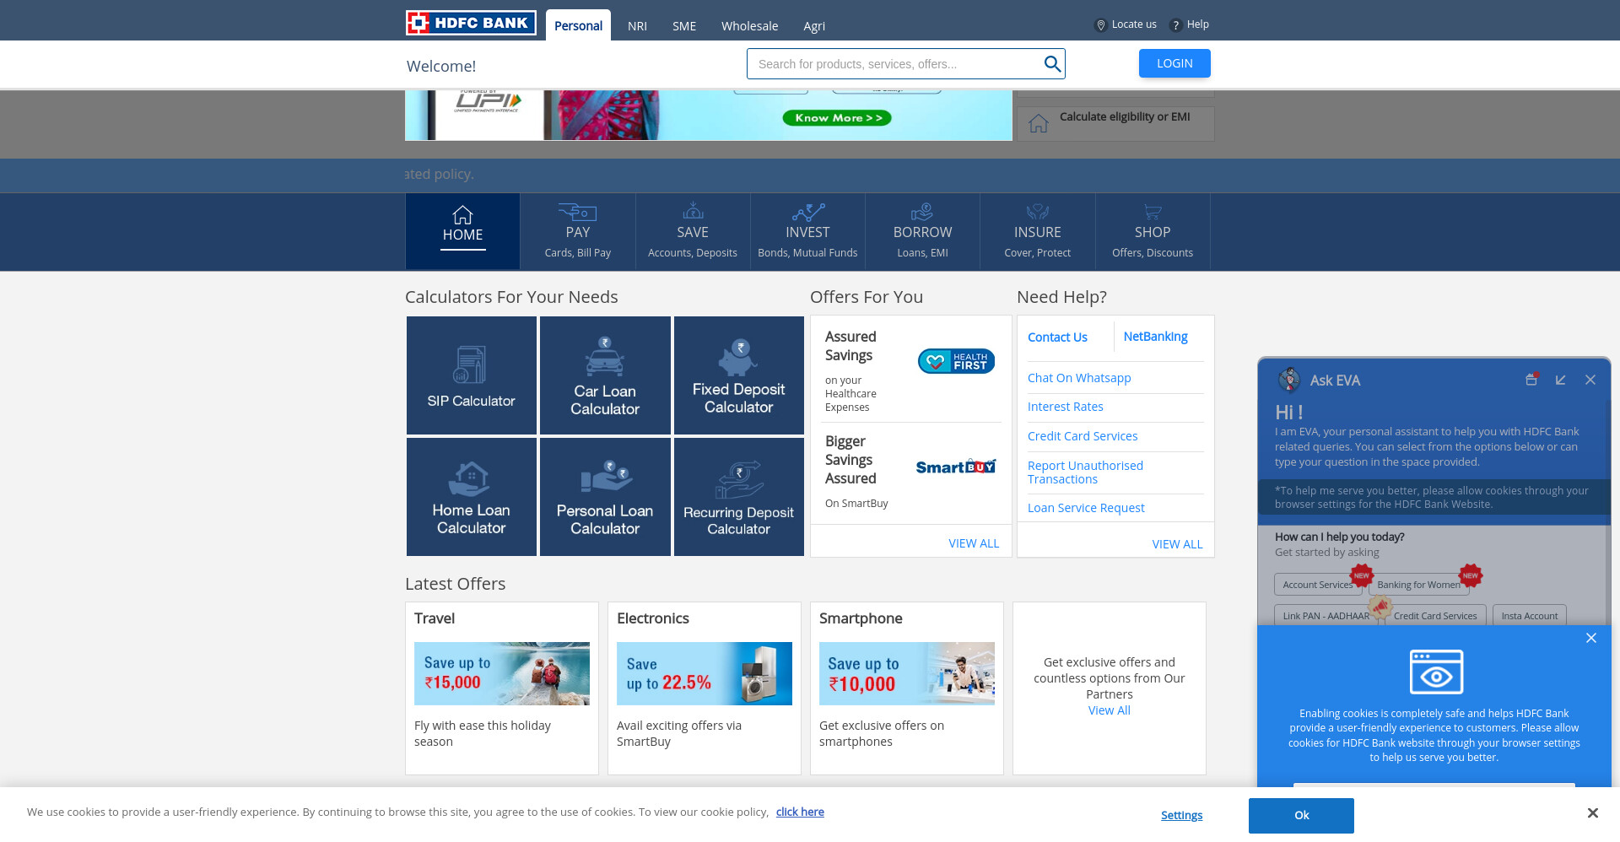Screen dimensions: 1620x842
Task: Open the Personal Loan Calculator tile
Action: [x=605, y=497]
